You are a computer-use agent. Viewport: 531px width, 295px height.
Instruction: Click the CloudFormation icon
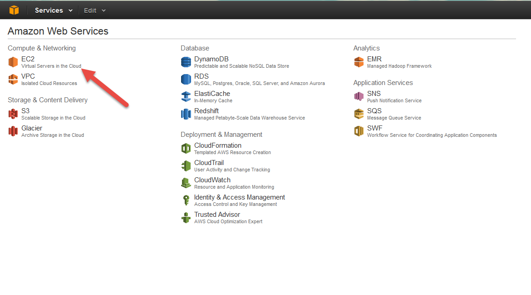(x=186, y=148)
